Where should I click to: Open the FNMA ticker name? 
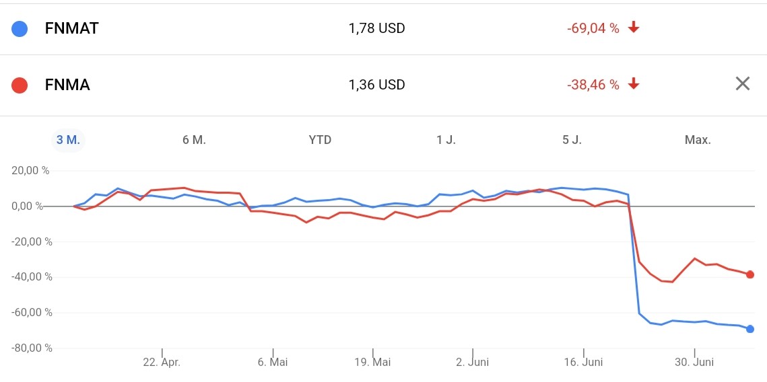coord(67,85)
